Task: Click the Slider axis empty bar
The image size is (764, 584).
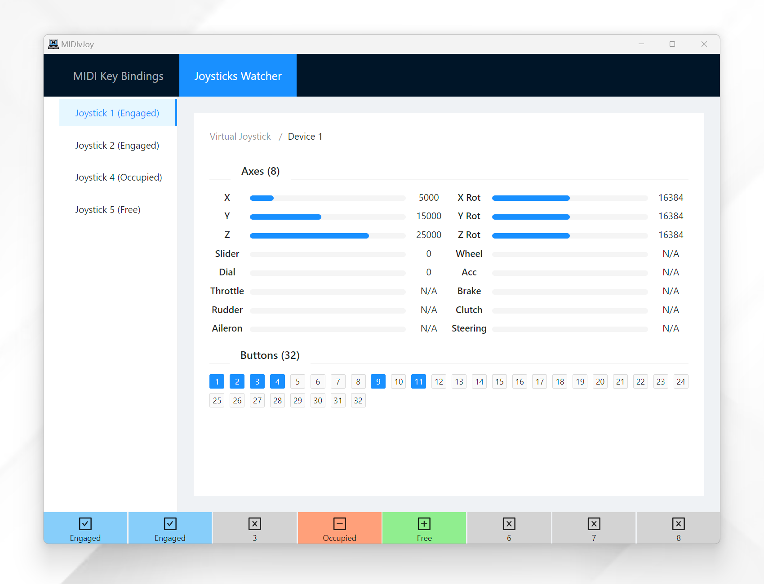Action: [x=328, y=254]
